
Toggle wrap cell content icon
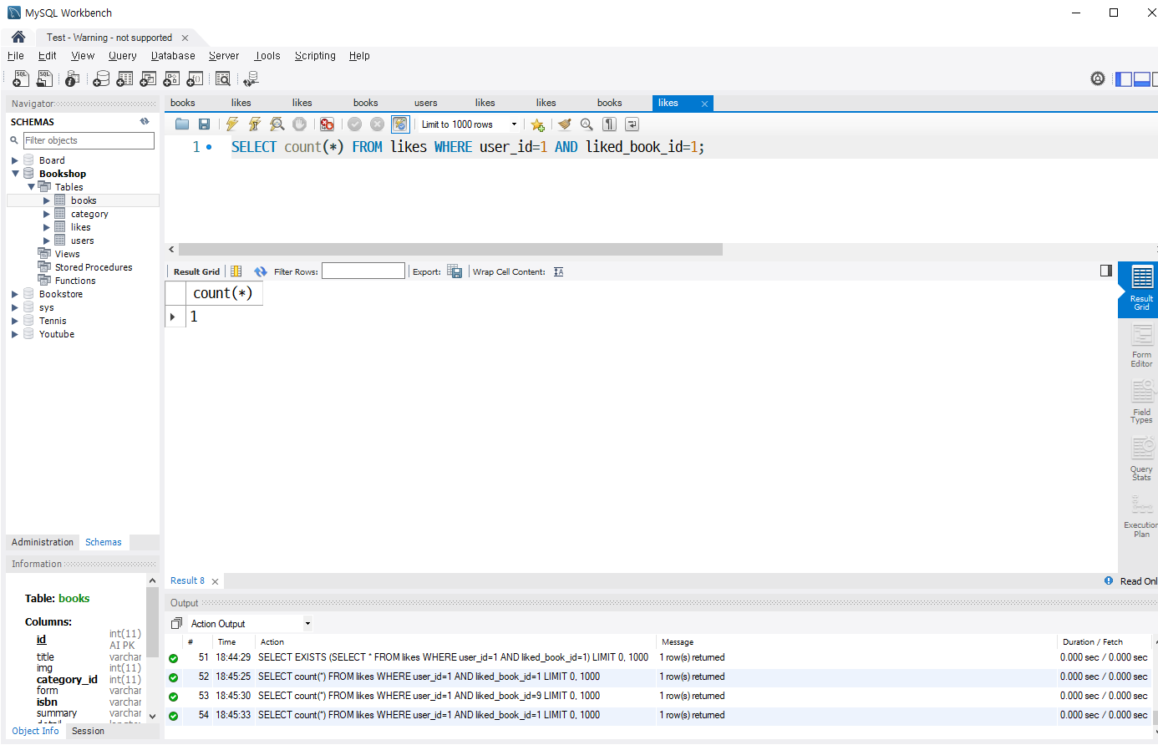[558, 271]
